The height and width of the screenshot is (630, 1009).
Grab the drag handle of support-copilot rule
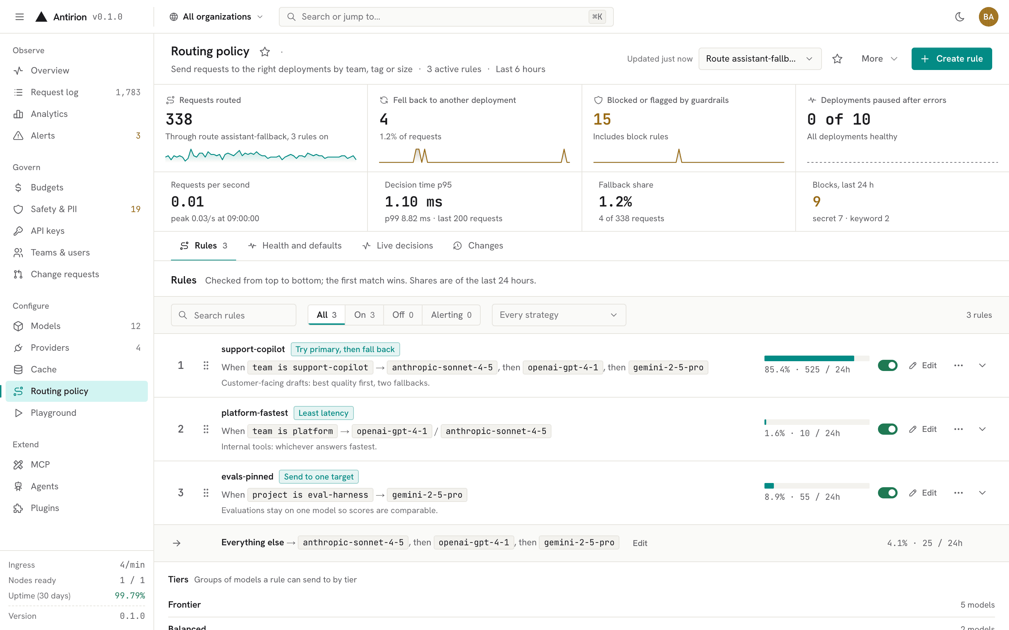[206, 365]
